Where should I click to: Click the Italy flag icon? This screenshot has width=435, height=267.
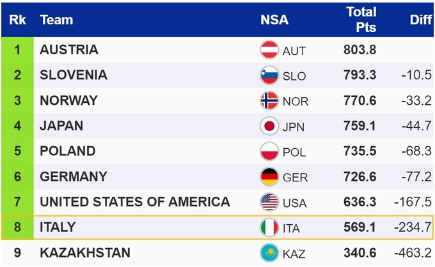coord(269,227)
